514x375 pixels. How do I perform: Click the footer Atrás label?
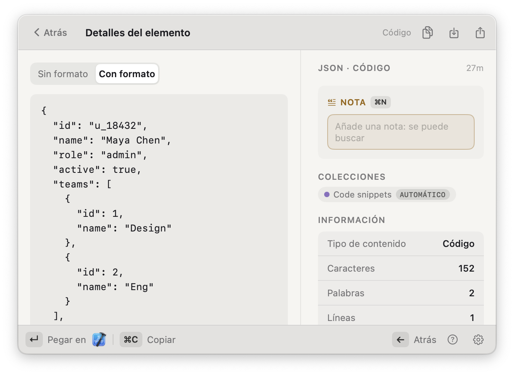[425, 340]
